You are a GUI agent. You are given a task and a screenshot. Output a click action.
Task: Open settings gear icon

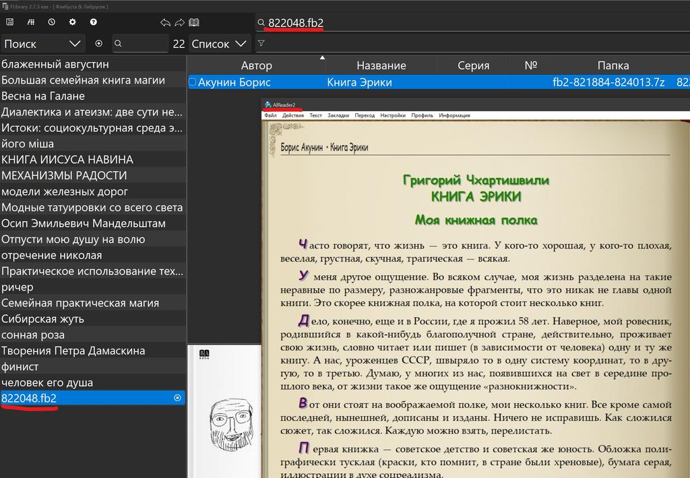pos(73,22)
